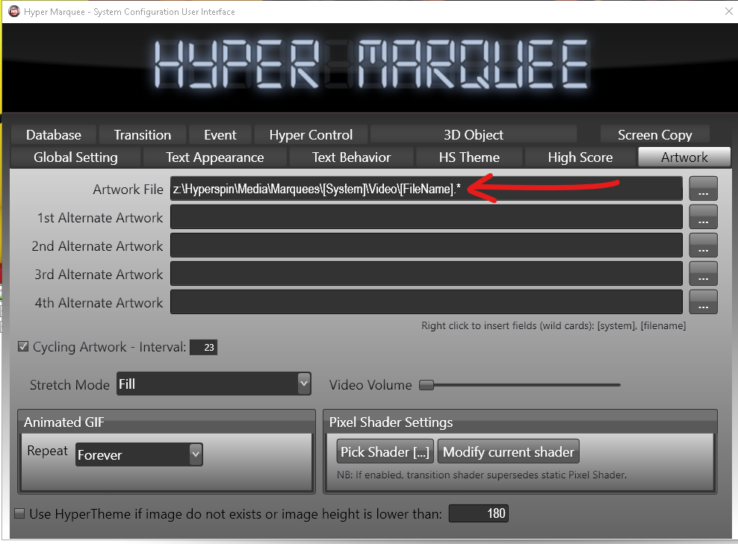Select the Text Appearance tab
The image size is (738, 544).
[x=214, y=157]
